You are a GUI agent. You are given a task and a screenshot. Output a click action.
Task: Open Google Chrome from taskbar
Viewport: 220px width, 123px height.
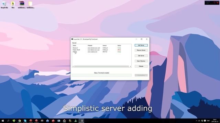click(x=20, y=121)
